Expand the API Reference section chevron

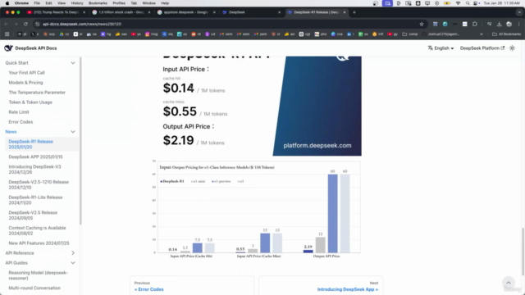(x=73, y=253)
